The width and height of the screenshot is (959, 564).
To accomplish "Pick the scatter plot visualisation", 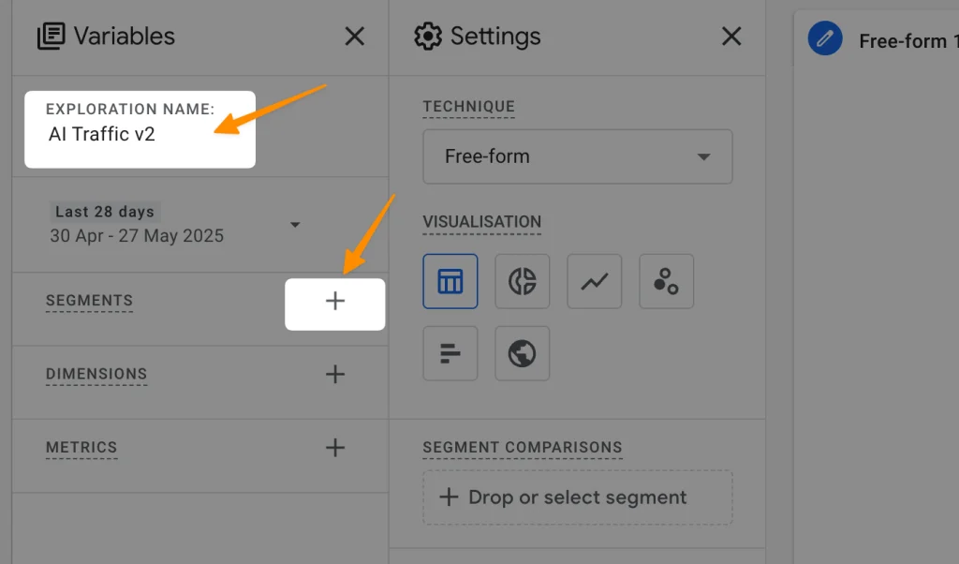I will pos(666,281).
